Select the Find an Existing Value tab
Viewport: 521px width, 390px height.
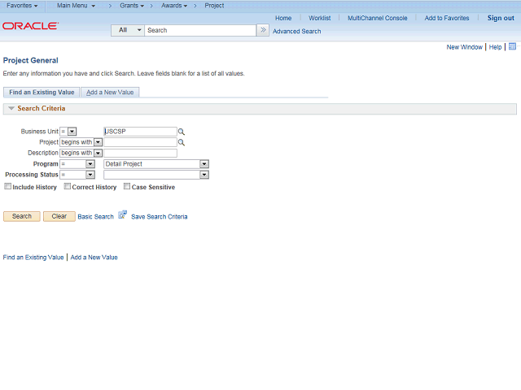[x=42, y=92]
